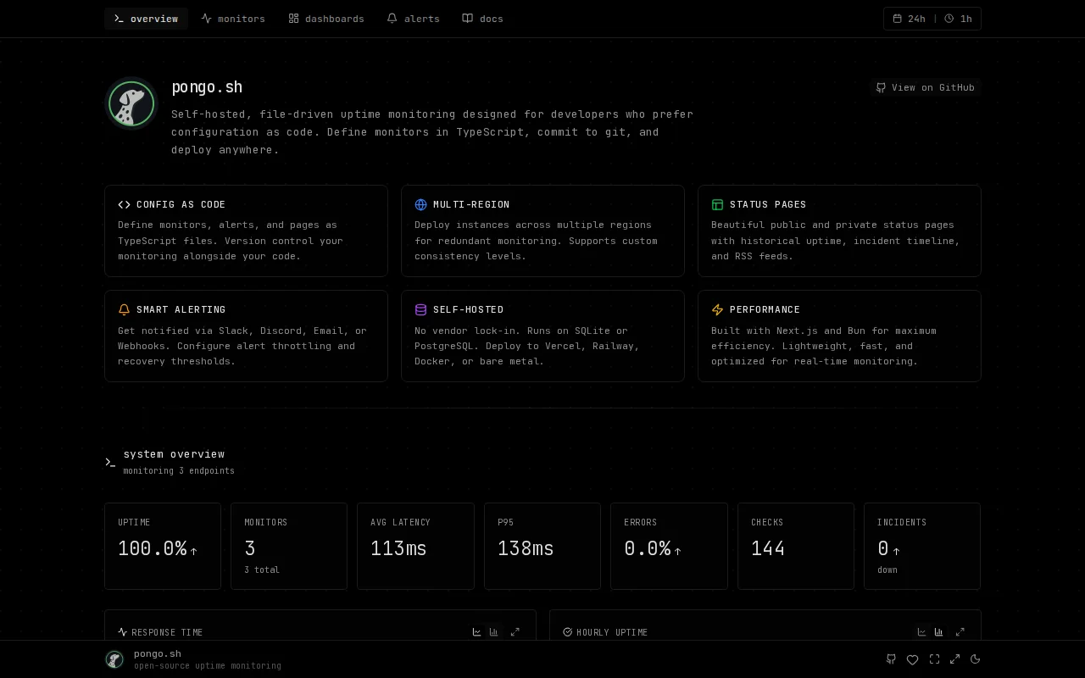
Task: Click the monitors tab activity icon
Action: (206, 19)
